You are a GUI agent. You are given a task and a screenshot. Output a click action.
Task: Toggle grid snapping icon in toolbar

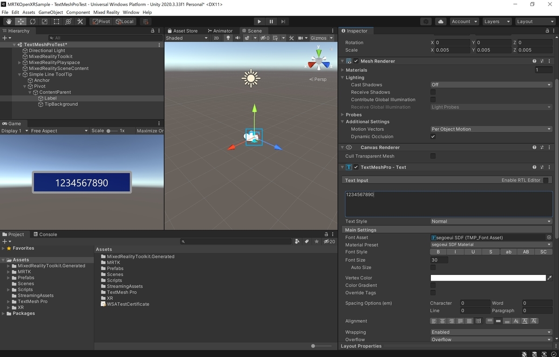tap(146, 21)
